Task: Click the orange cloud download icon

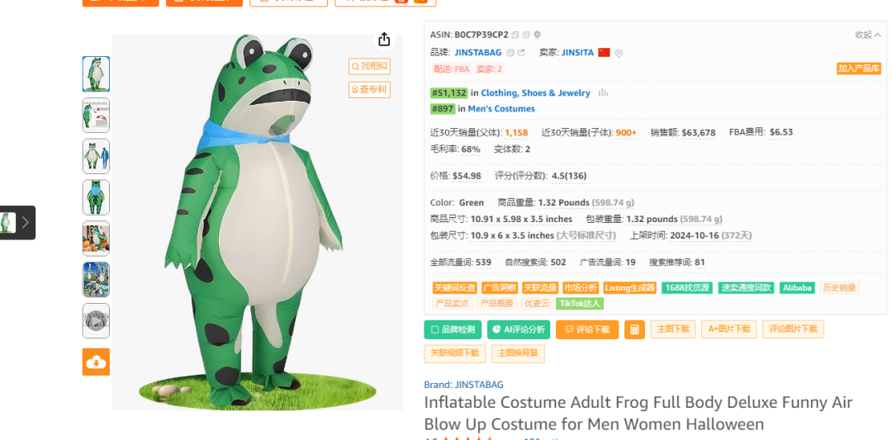Action: [96, 362]
